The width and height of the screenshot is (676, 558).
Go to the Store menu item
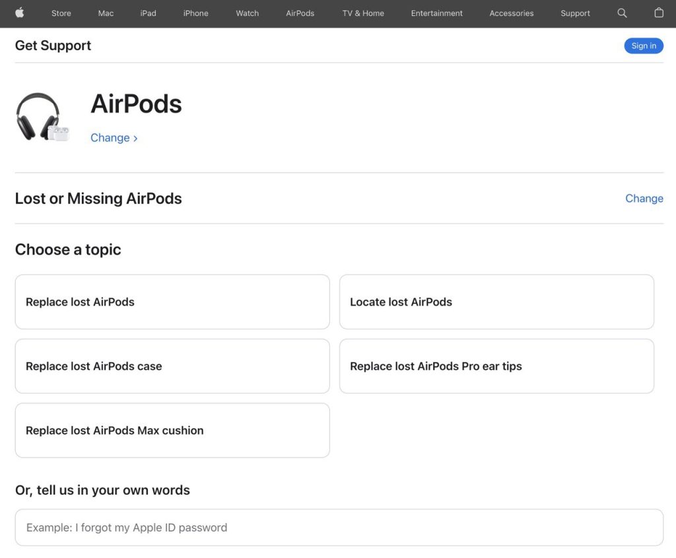(x=61, y=13)
